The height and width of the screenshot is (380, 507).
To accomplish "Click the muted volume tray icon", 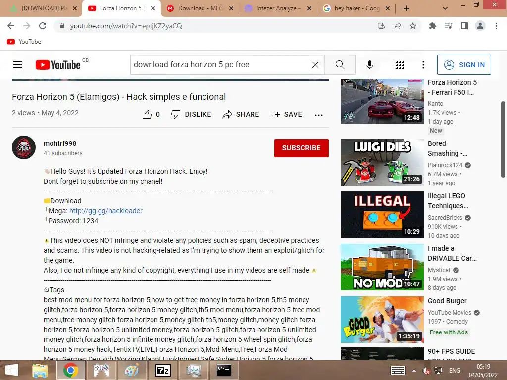I will point(426,371).
